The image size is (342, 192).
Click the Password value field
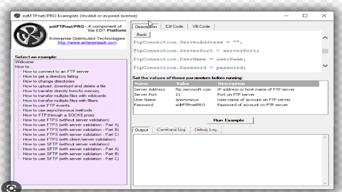click(x=190, y=105)
